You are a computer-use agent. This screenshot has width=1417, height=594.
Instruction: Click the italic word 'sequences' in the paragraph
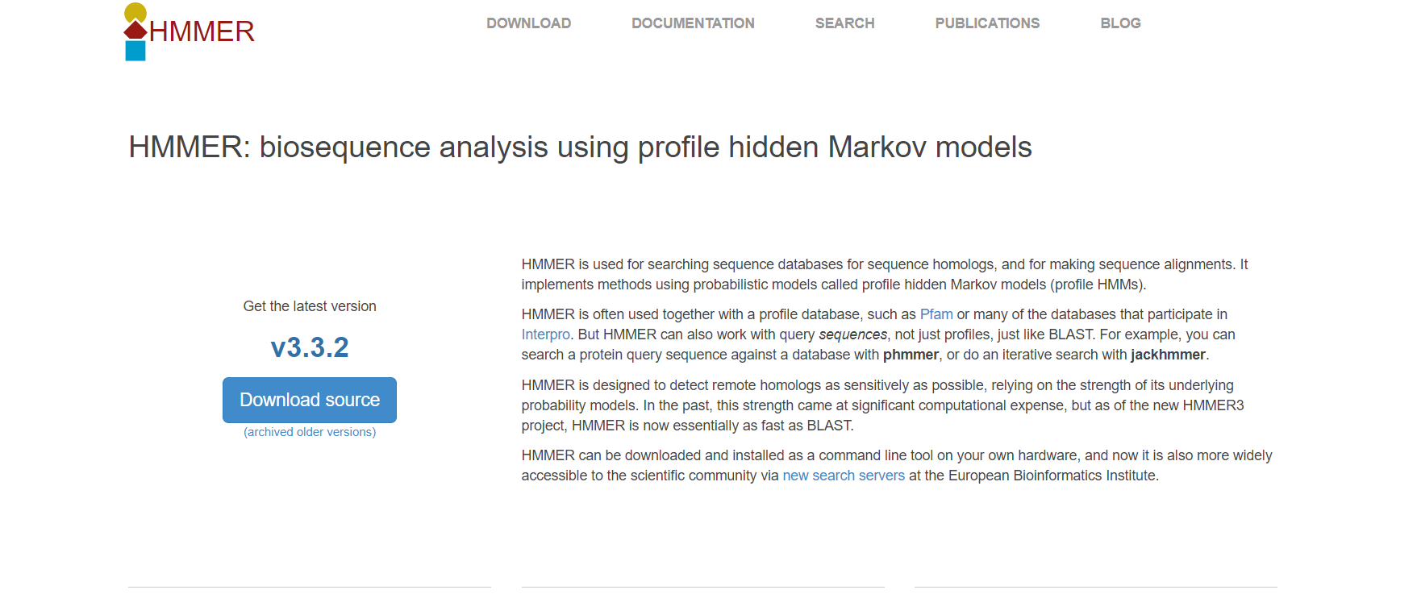click(852, 334)
